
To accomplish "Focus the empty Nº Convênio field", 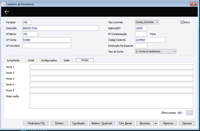I will (47, 46).
